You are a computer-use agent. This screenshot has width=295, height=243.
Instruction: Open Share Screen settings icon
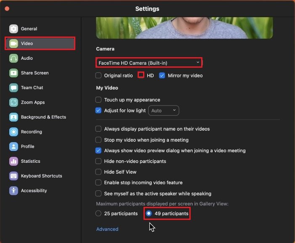click(x=13, y=73)
